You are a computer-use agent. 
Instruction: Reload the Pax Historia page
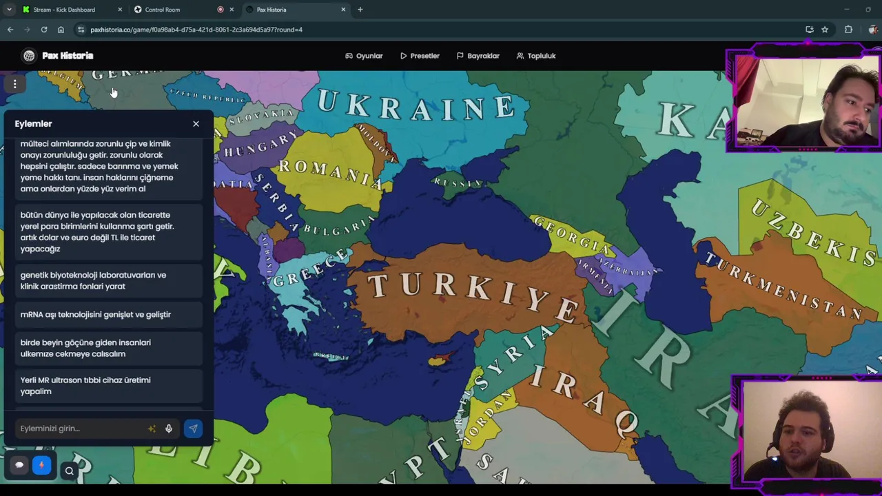[x=44, y=30]
